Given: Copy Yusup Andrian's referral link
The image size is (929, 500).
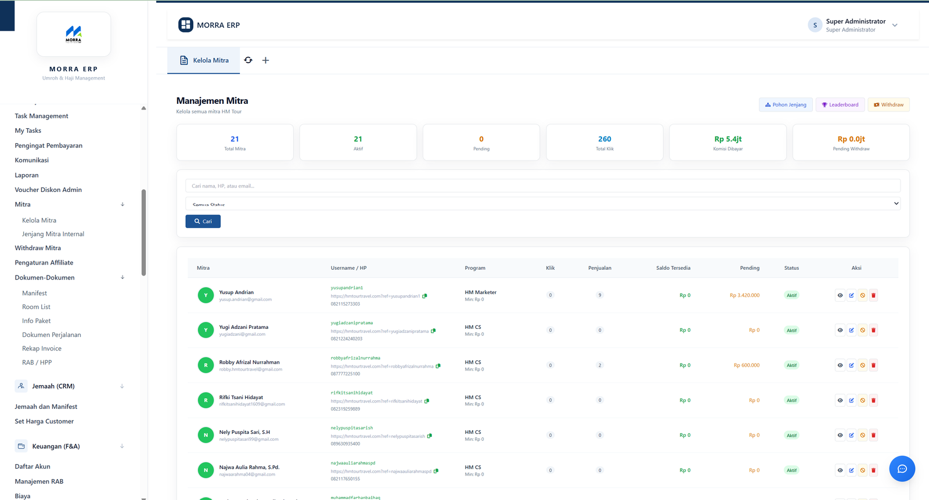Looking at the screenshot, I should click(424, 296).
